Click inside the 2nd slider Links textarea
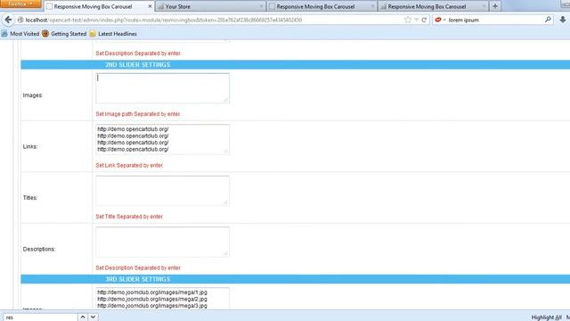Screen dimensions: 570x321 point(162,139)
